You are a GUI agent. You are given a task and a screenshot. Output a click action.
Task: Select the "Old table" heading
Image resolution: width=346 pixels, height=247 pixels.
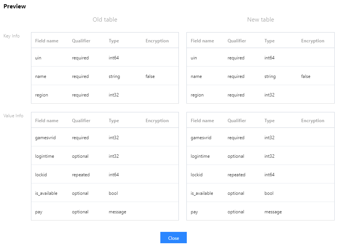[105, 20]
